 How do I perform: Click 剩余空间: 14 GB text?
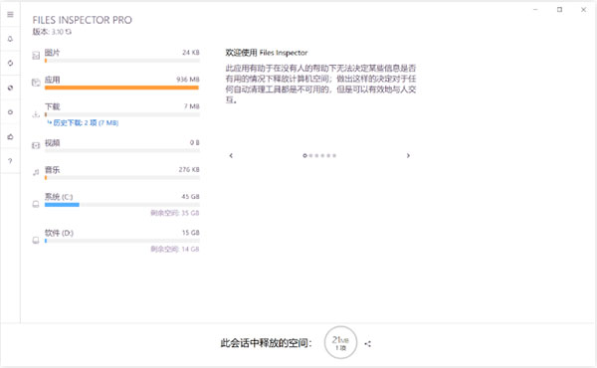[x=175, y=250]
